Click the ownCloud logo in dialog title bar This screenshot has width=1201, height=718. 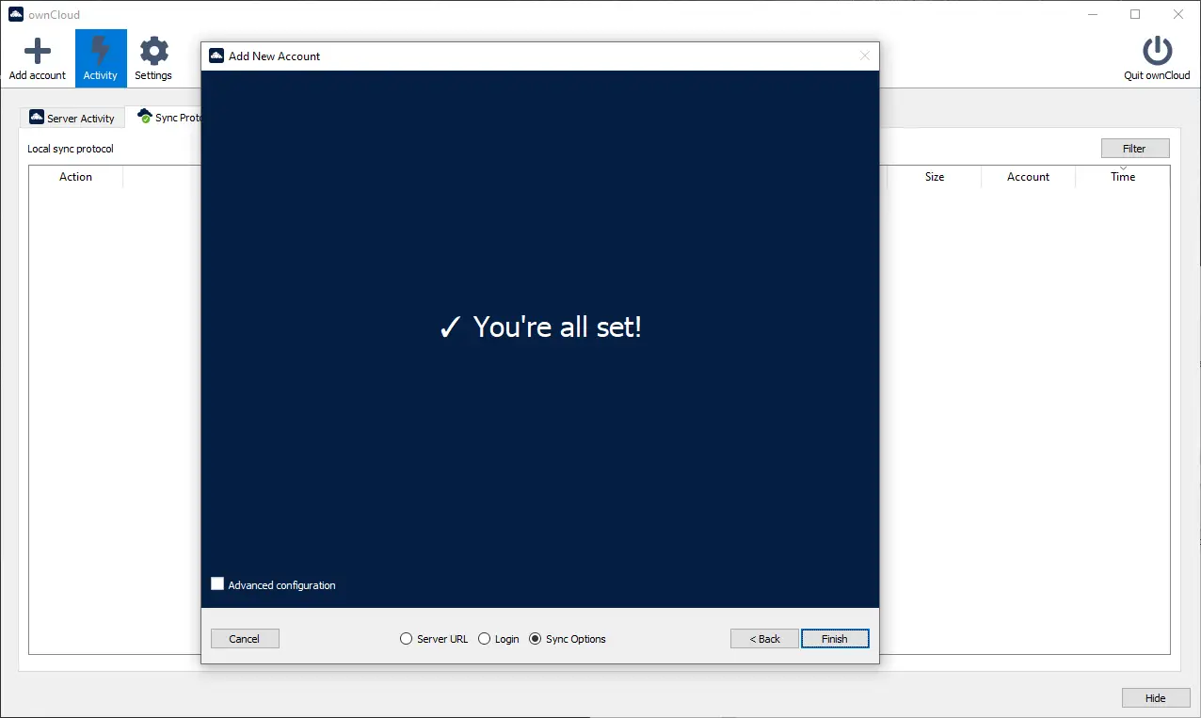216,56
